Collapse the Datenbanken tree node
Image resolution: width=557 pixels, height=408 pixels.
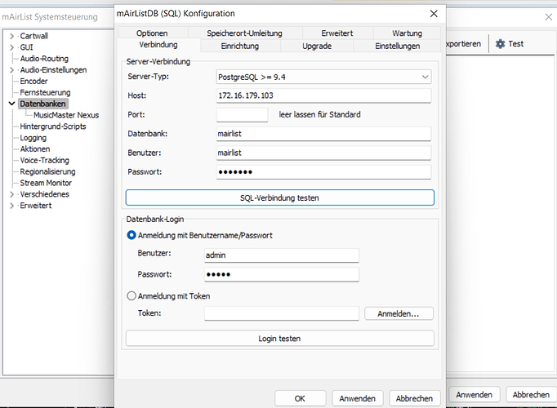tap(11, 104)
